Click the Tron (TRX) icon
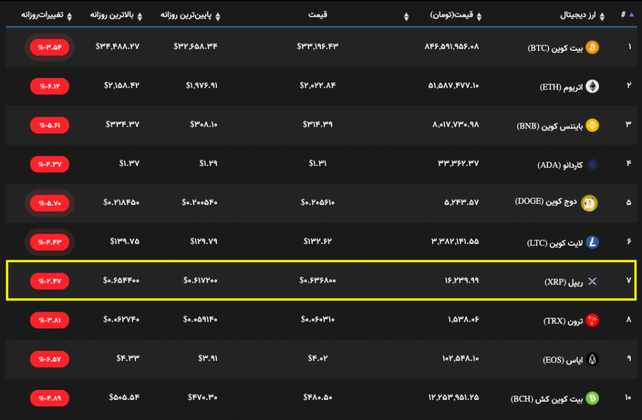Viewport: 642px width, 420px height. (x=592, y=320)
